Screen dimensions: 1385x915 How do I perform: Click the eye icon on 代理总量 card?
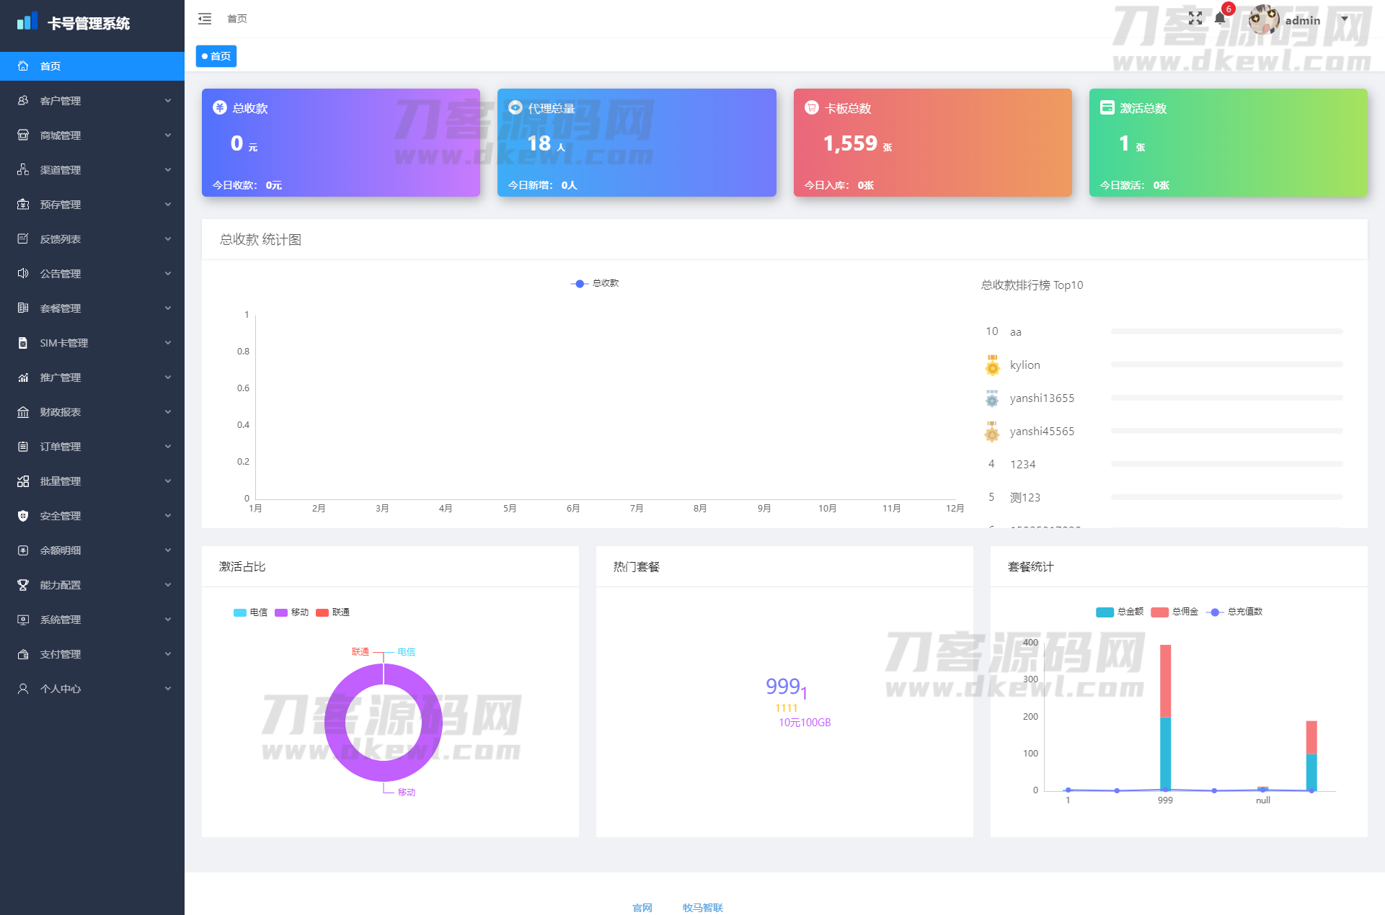coord(515,107)
